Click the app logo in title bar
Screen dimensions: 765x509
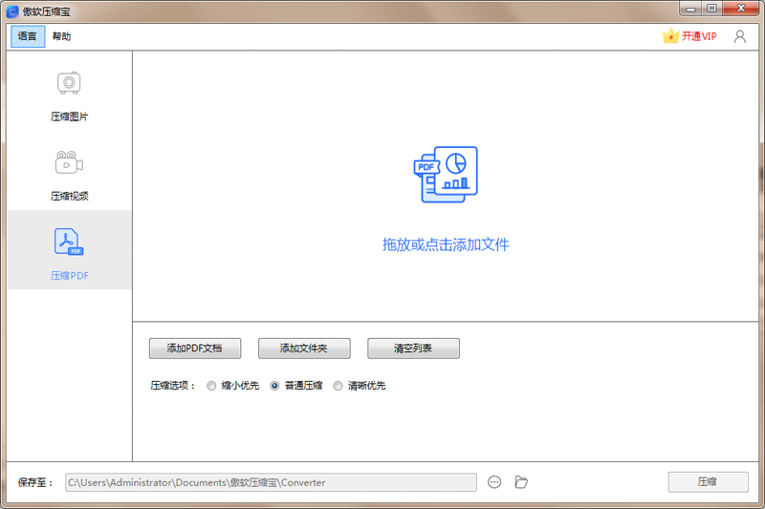click(x=12, y=10)
